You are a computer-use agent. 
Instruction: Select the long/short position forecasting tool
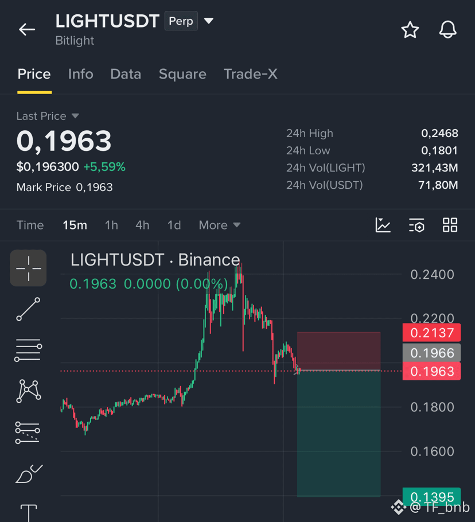coord(28,433)
